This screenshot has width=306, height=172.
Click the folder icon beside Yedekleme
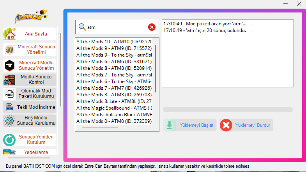click(x=9, y=152)
